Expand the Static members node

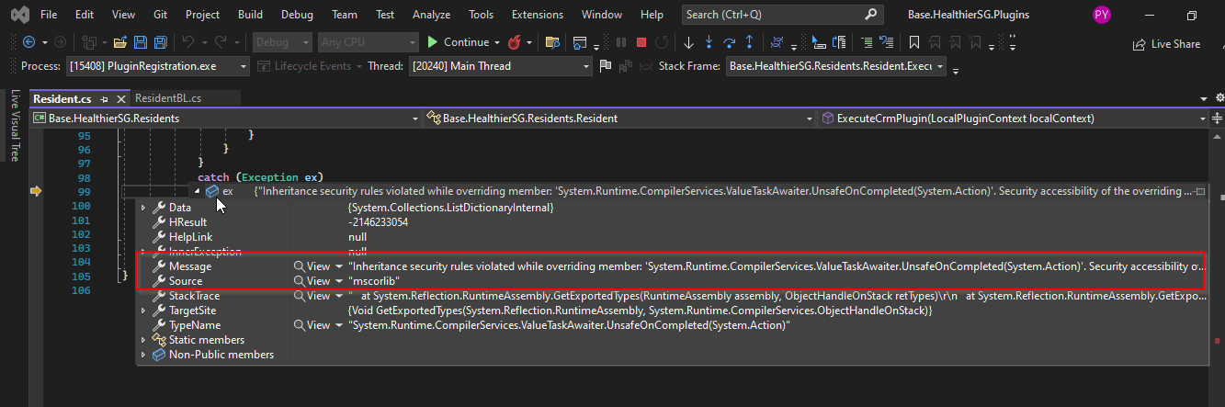[x=142, y=340]
